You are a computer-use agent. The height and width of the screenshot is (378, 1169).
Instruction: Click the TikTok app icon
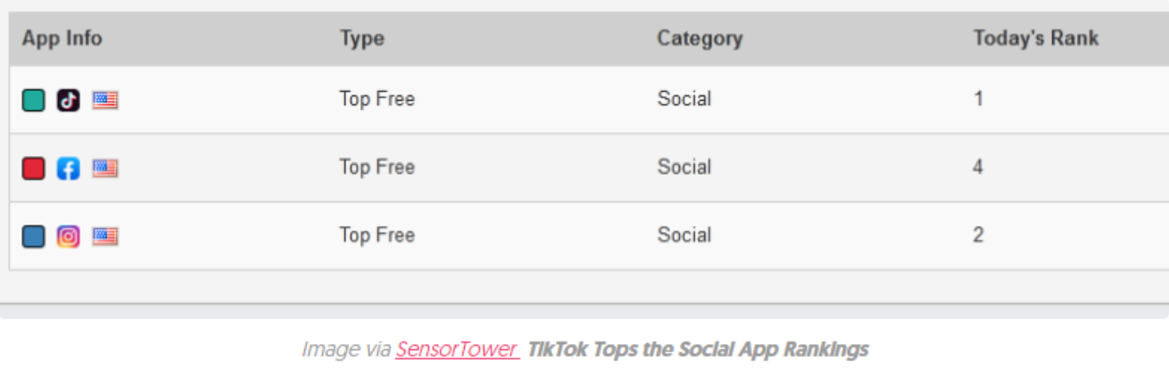coord(69,100)
